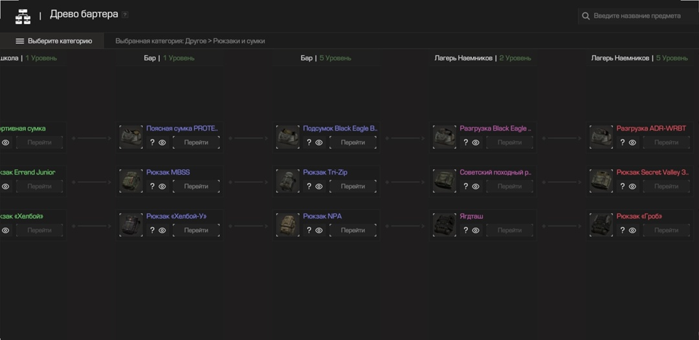Click the Ягдташ item name

coord(471,217)
